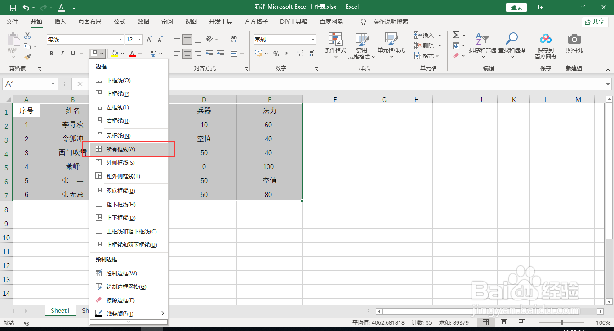Click the zoom slider handle
Screen dimensions: 614x331
(x=562, y=323)
